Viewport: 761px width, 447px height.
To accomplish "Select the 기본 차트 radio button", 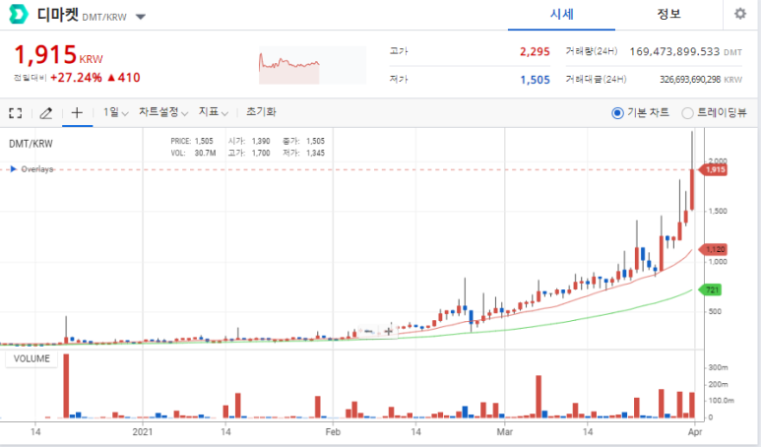I will 617,113.
